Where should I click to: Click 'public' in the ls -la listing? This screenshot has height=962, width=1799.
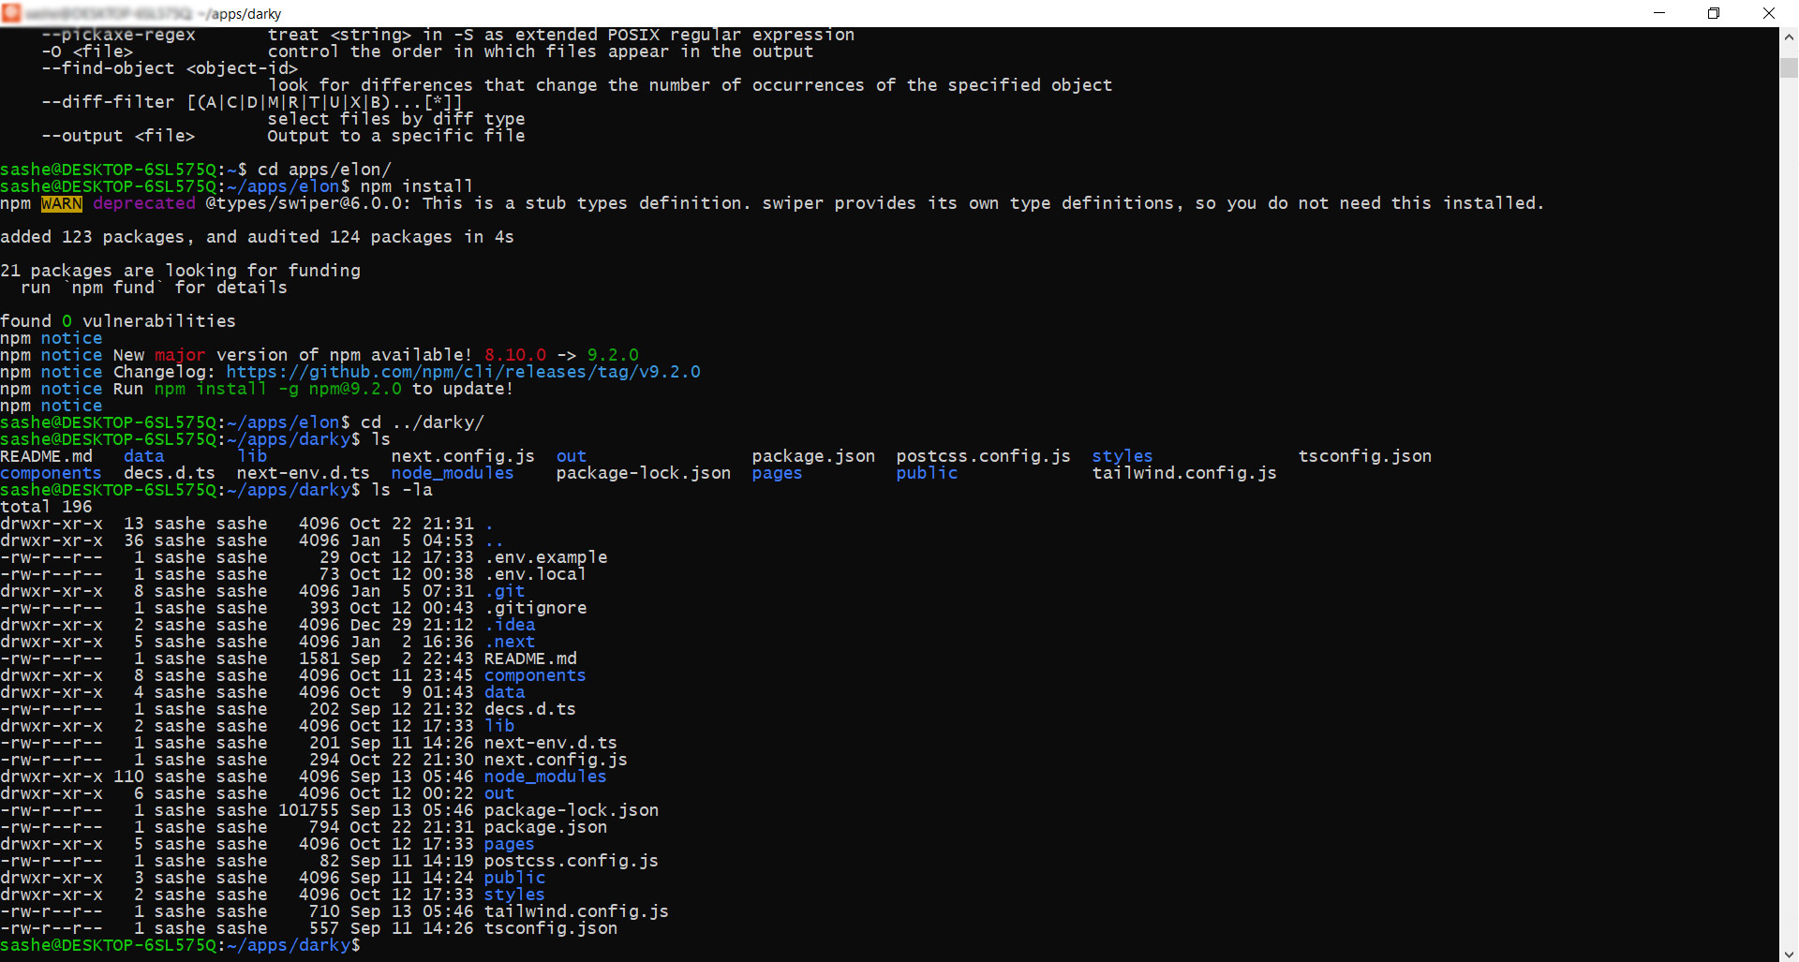pos(514,878)
